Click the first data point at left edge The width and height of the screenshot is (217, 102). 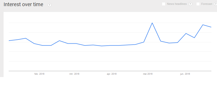pyautogui.click(x=9, y=41)
